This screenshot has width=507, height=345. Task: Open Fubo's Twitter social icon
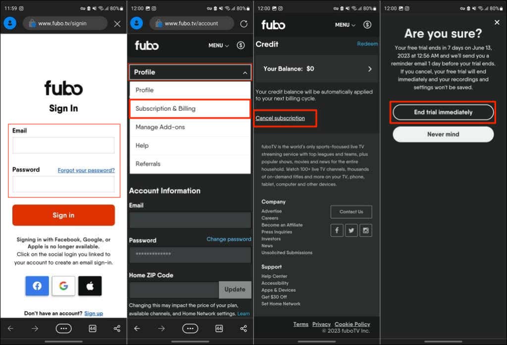(x=351, y=230)
